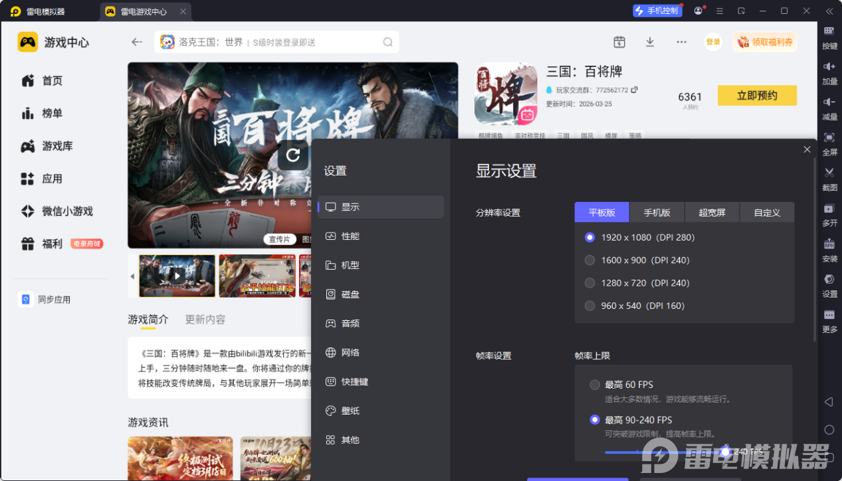Screen dimensions: 842x481
Task: Select 1600 x 900 (DPI 240) resolution
Action: point(589,260)
